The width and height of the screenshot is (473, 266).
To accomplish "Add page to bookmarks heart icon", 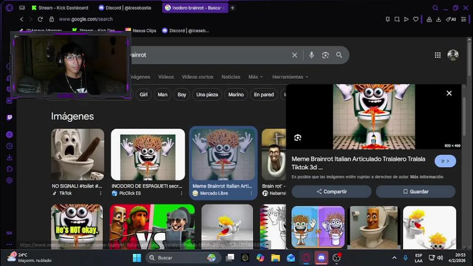I will click(416, 19).
